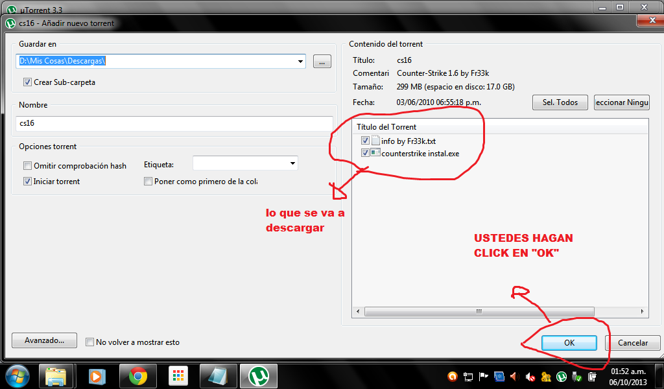Open the blue chip tray icon

coord(499,376)
